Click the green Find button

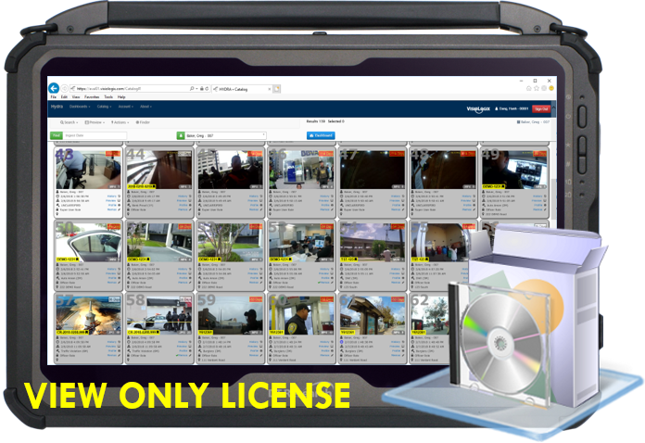coord(56,135)
